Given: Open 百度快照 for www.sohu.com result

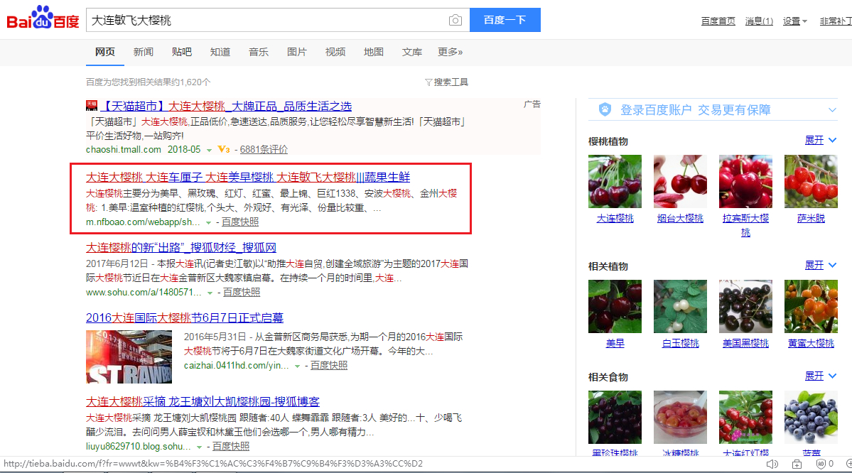Looking at the screenshot, I should coord(242,292).
